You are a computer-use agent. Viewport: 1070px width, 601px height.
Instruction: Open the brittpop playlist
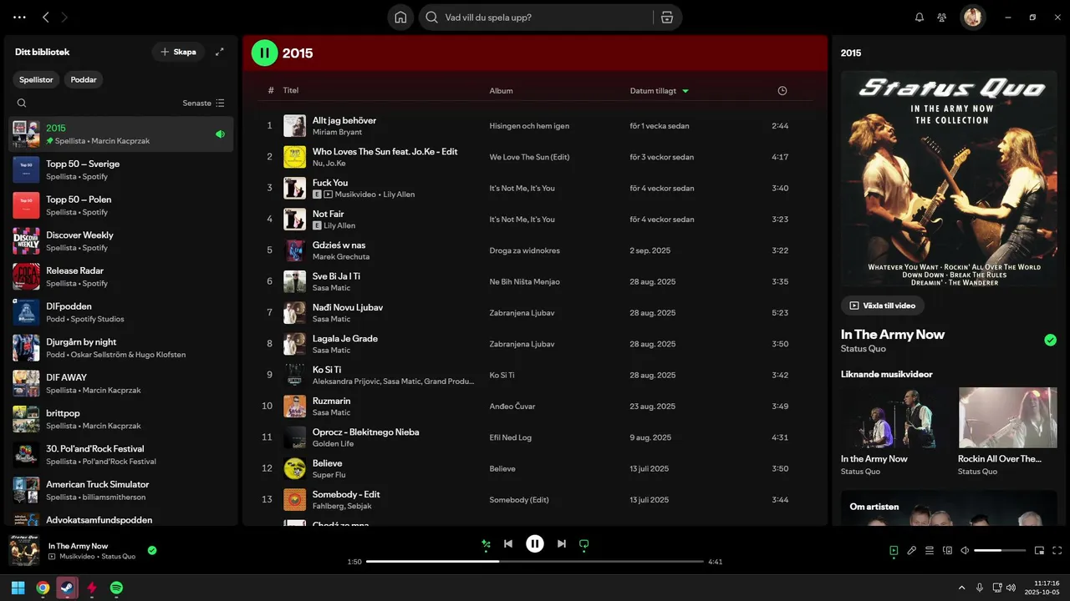tap(121, 419)
